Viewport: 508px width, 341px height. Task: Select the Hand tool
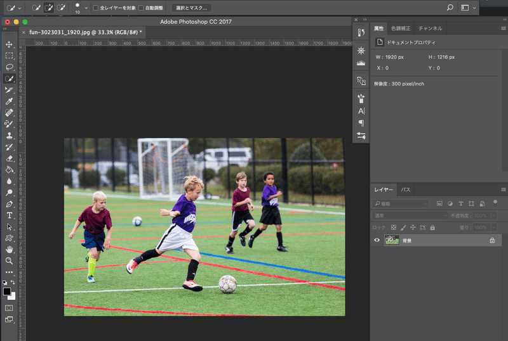9,250
